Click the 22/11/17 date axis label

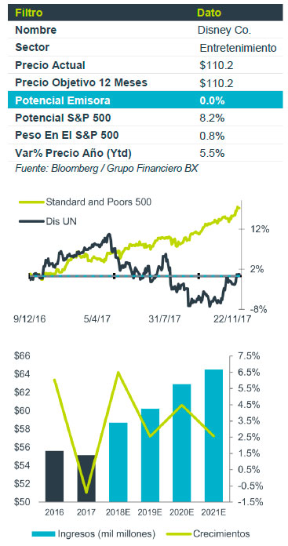(233, 319)
